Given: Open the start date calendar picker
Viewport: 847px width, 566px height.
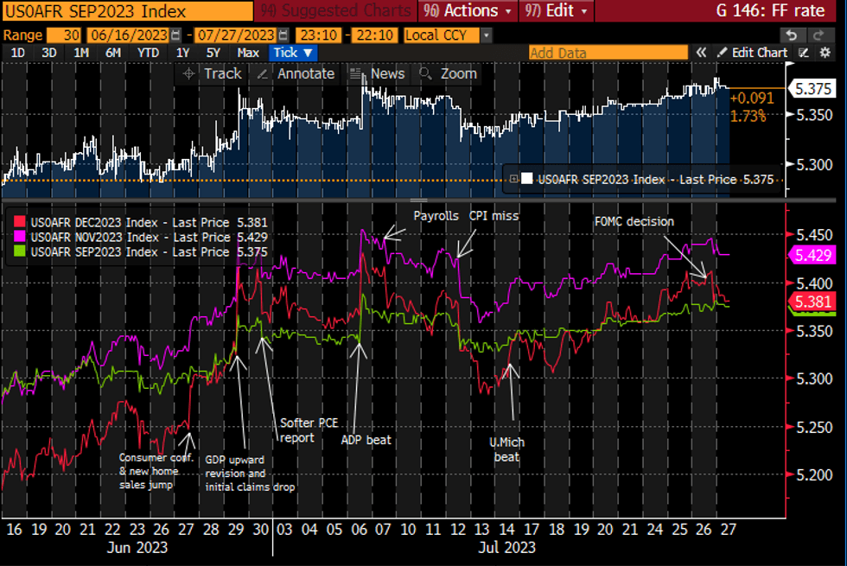Looking at the screenshot, I should pos(176,35).
